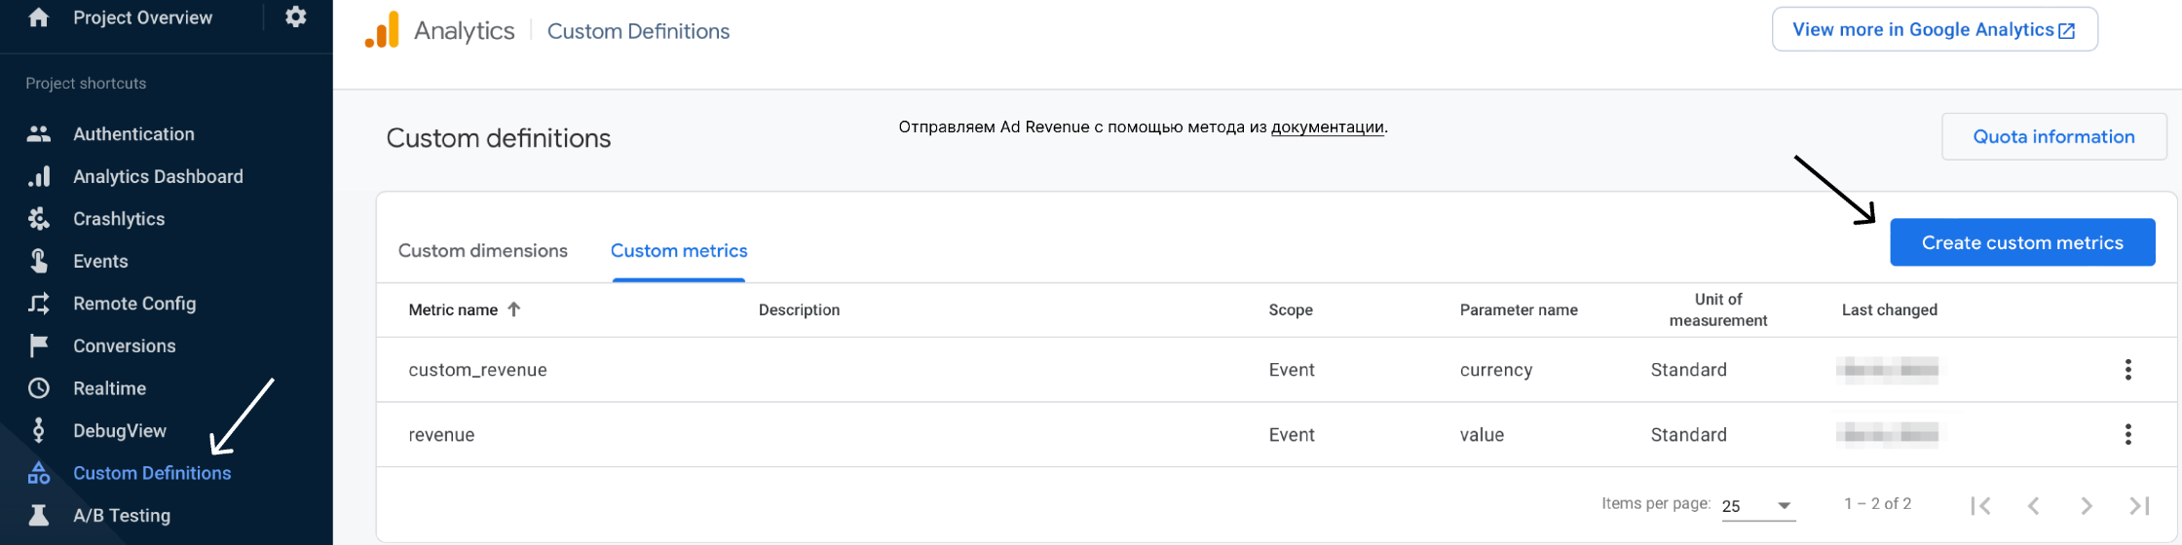Click View more in Google Analytics
Image resolution: width=2182 pixels, height=545 pixels.
point(1934,30)
